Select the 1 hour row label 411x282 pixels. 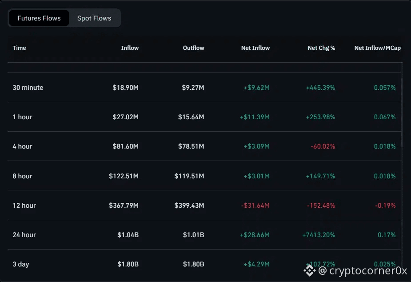[x=23, y=117]
